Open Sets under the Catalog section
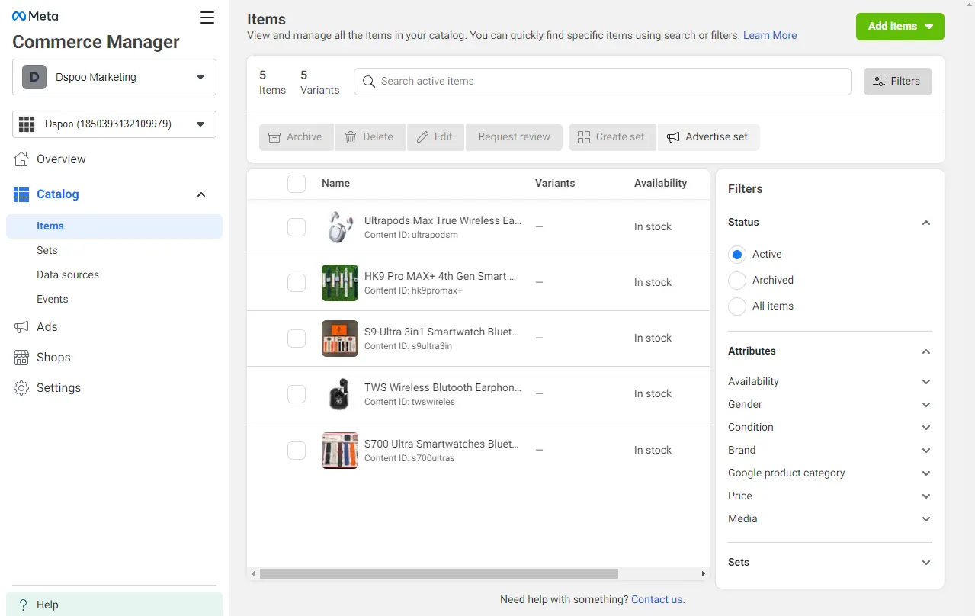Viewport: 975px width, 616px height. point(47,250)
